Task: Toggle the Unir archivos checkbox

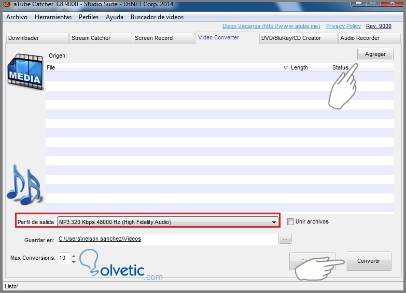Action: tap(290, 222)
